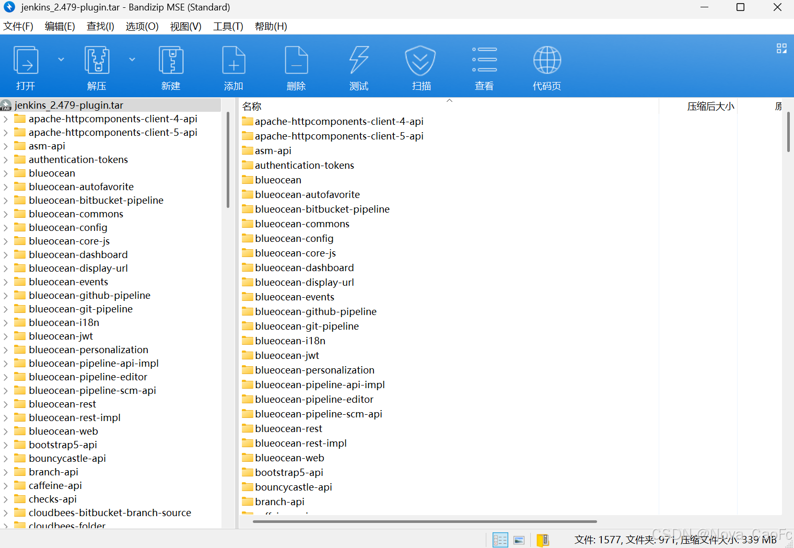Expand asm-api node in the tree

6,146
